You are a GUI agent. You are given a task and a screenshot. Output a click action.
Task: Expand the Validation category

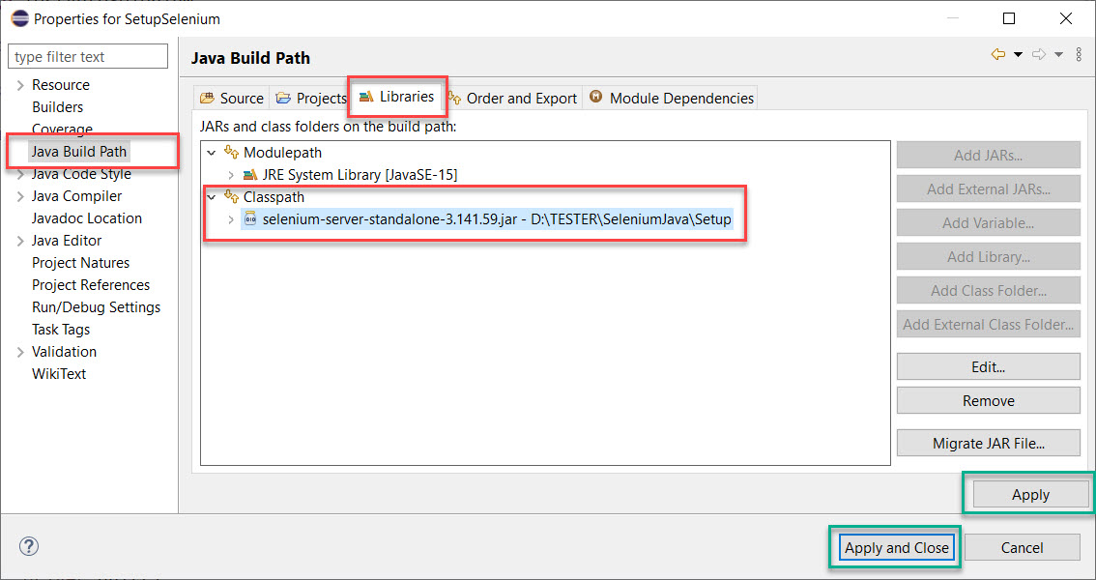(20, 352)
